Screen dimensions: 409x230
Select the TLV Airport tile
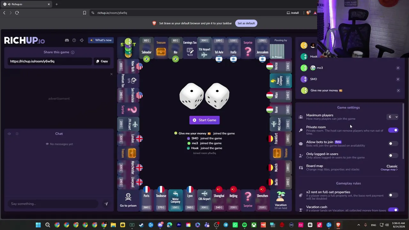tap(204, 48)
